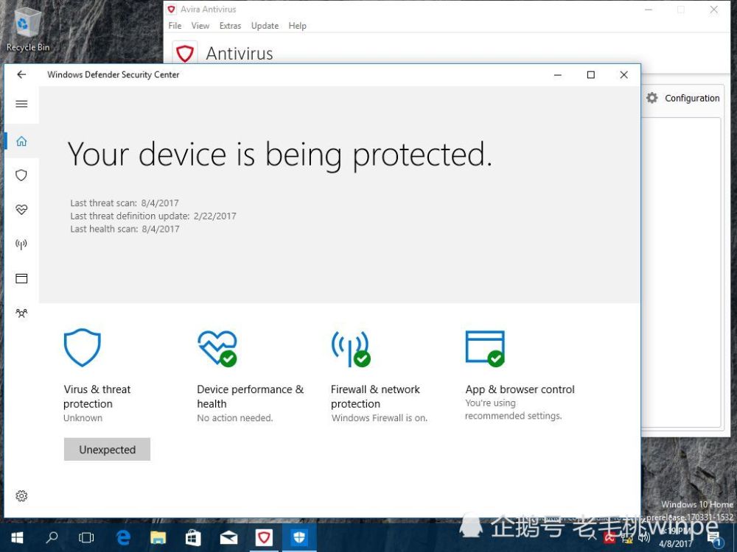
Task: Open App & browser control sidebar icon
Action: 21,278
